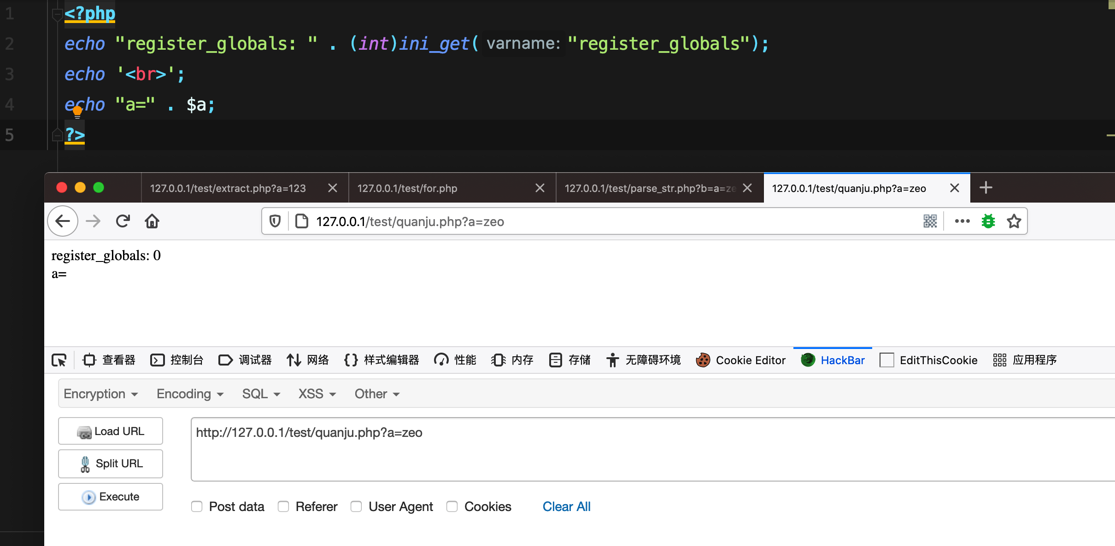Open the 控制台 console panel

click(x=177, y=360)
